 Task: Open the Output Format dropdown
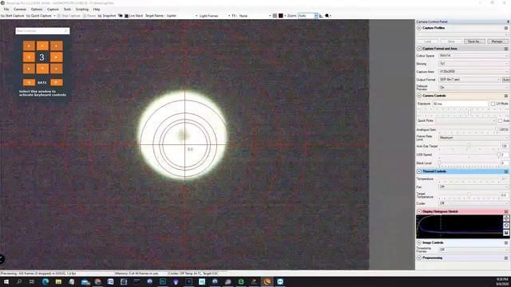click(469, 80)
